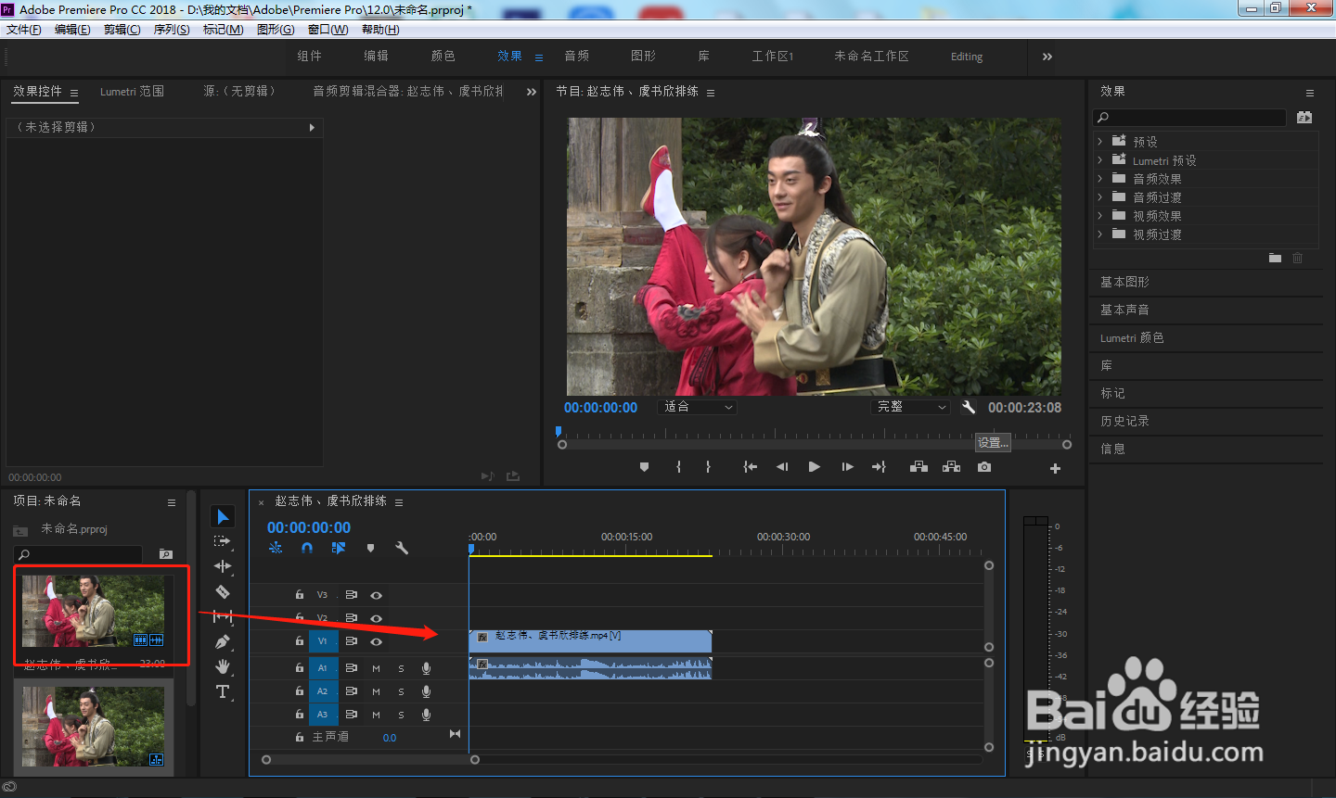Toggle V1 track visibility eye

click(x=376, y=641)
